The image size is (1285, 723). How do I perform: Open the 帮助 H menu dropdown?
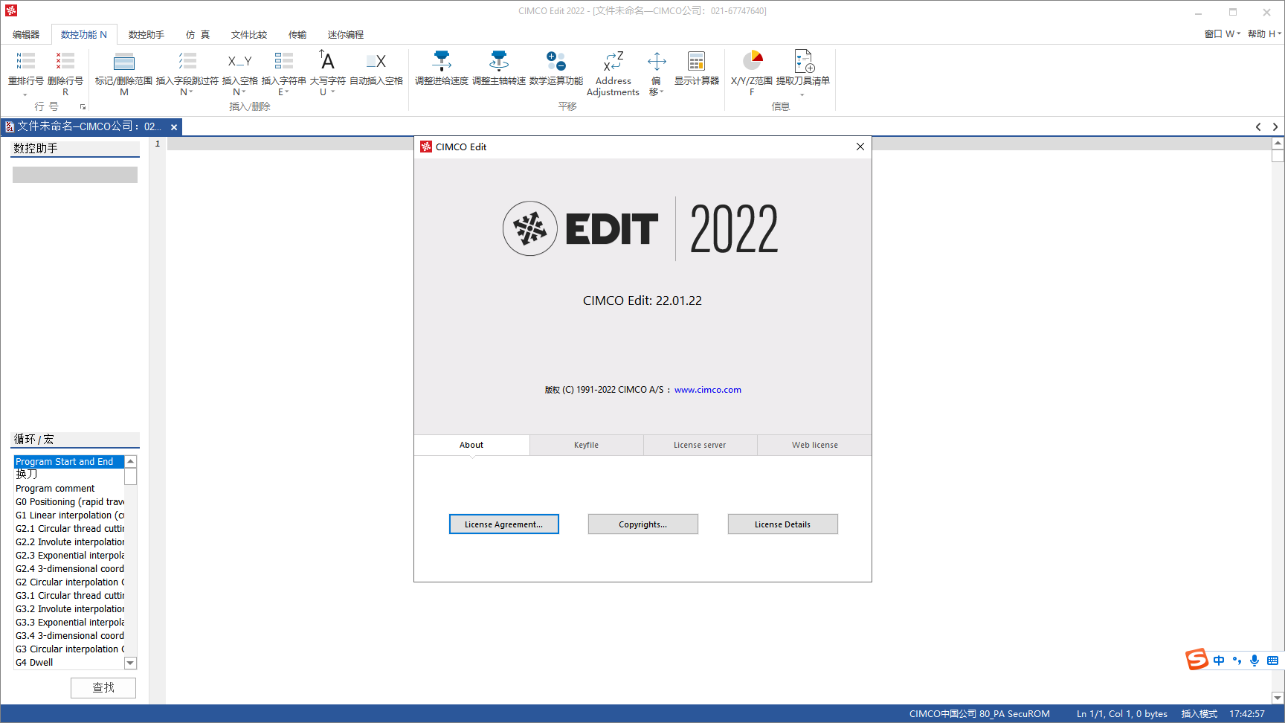[1264, 34]
